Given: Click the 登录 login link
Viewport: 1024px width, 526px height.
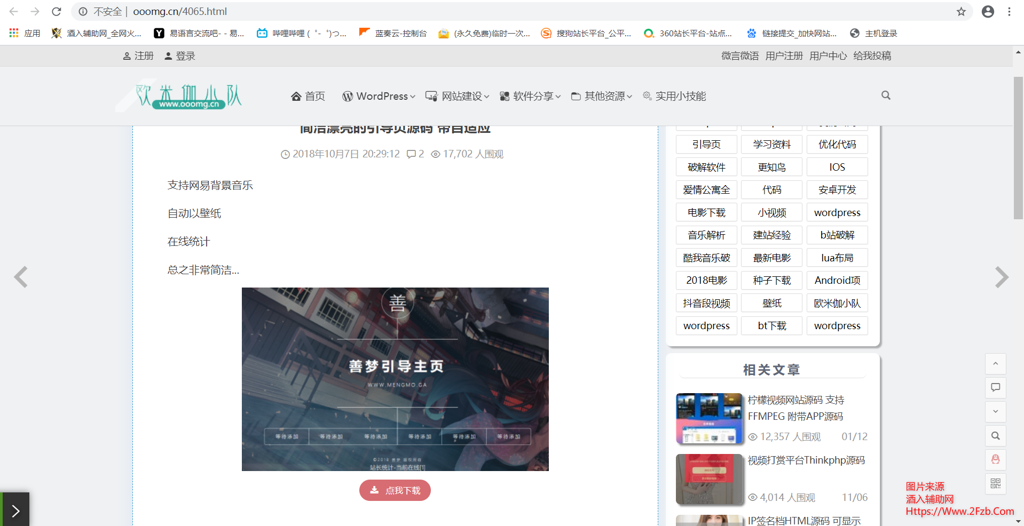Looking at the screenshot, I should tap(180, 55).
